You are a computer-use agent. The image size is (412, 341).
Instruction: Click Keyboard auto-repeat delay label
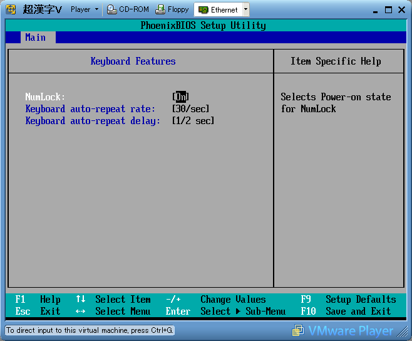(x=93, y=120)
